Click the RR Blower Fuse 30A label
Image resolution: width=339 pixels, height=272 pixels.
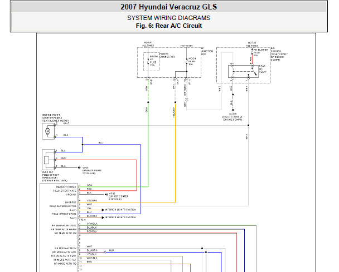[260, 52]
